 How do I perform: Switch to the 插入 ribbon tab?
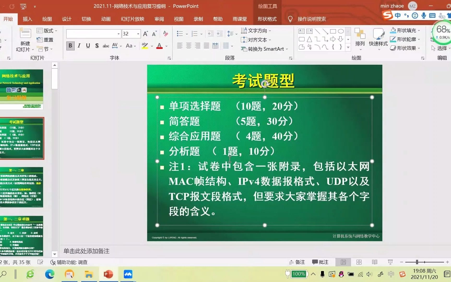pyautogui.click(x=27, y=19)
